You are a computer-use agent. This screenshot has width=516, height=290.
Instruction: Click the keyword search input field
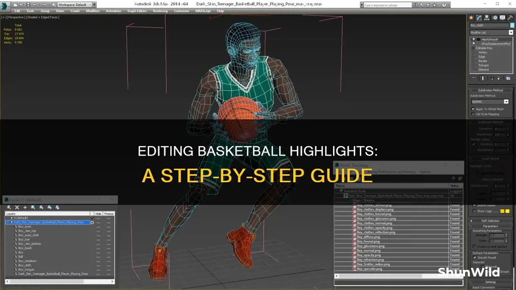click(x=388, y=5)
